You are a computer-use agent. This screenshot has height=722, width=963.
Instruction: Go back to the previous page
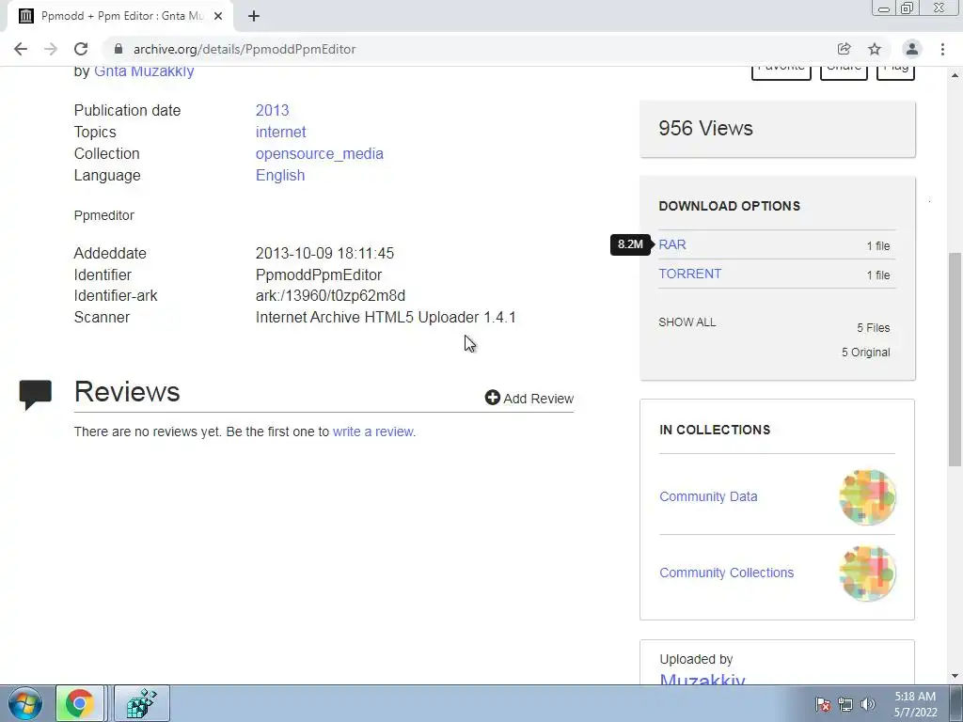pos(21,49)
